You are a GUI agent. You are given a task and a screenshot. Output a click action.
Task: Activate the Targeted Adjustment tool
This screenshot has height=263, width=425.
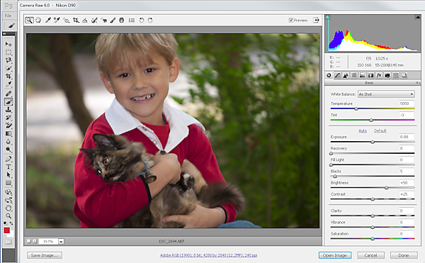66,20
